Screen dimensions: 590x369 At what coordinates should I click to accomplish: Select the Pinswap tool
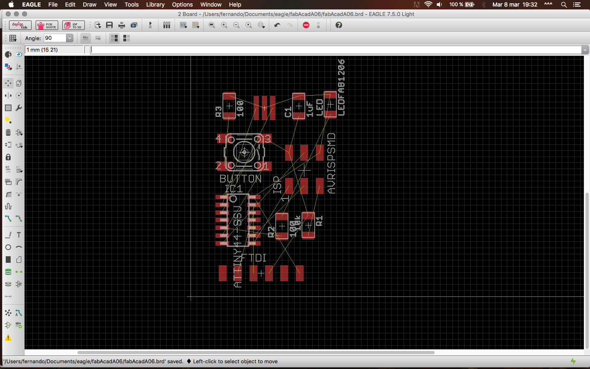[x=8, y=145]
